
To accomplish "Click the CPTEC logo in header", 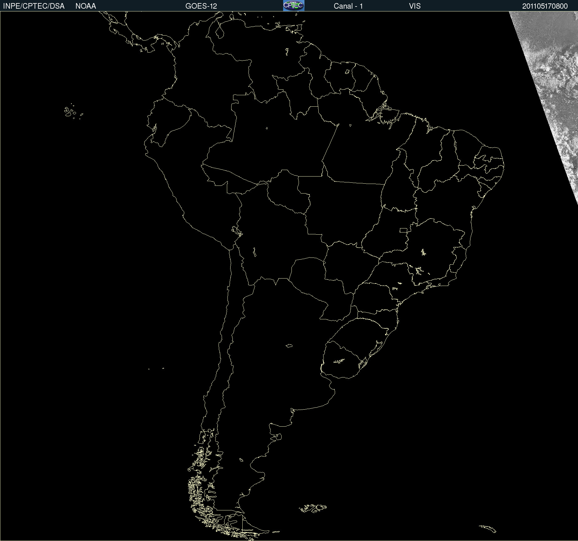I will click(294, 6).
